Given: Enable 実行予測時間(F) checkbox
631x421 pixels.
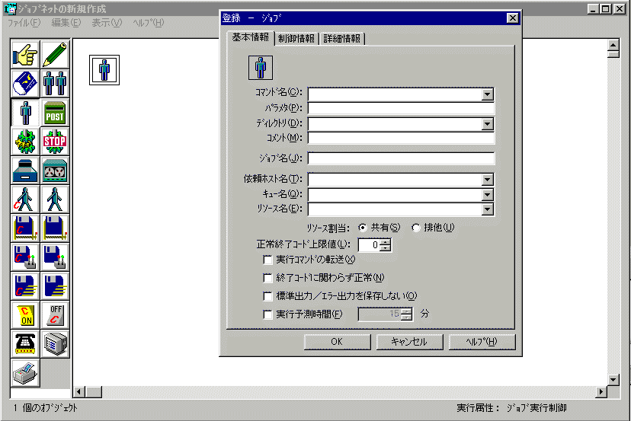Looking at the screenshot, I should (267, 314).
